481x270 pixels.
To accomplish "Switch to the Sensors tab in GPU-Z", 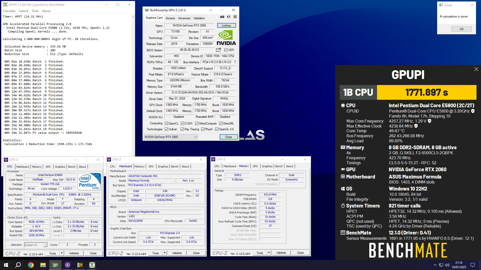I will [170, 18].
